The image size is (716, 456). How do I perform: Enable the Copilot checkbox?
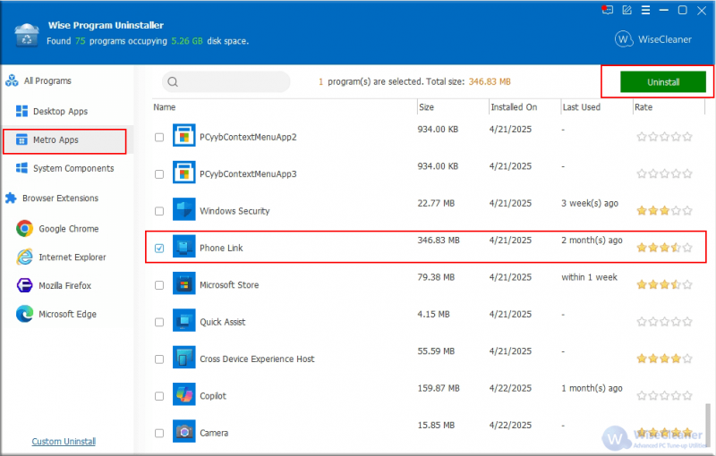click(x=159, y=396)
